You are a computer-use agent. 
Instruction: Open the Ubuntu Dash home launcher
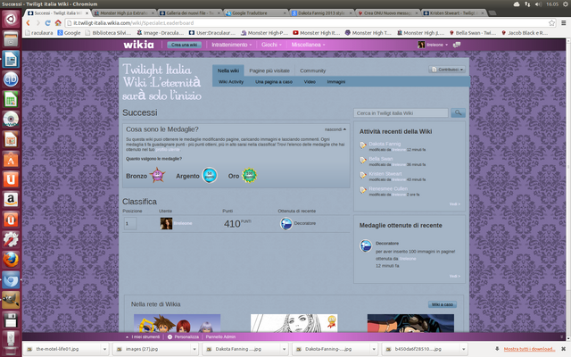tap(11, 19)
